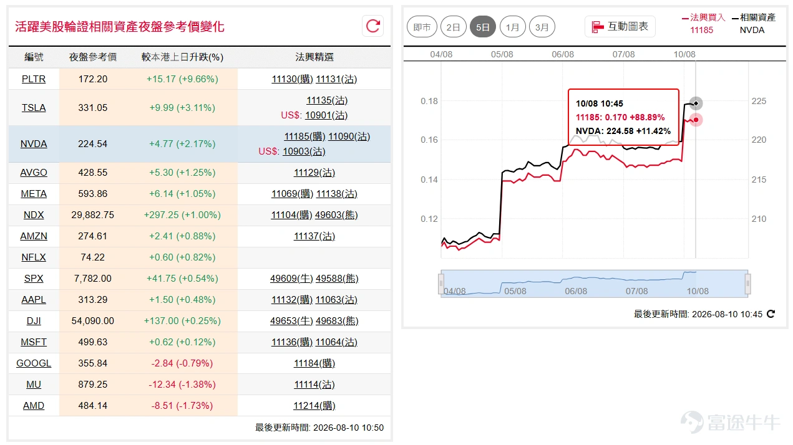Open the interactive chart (互動圖表)

(620, 27)
